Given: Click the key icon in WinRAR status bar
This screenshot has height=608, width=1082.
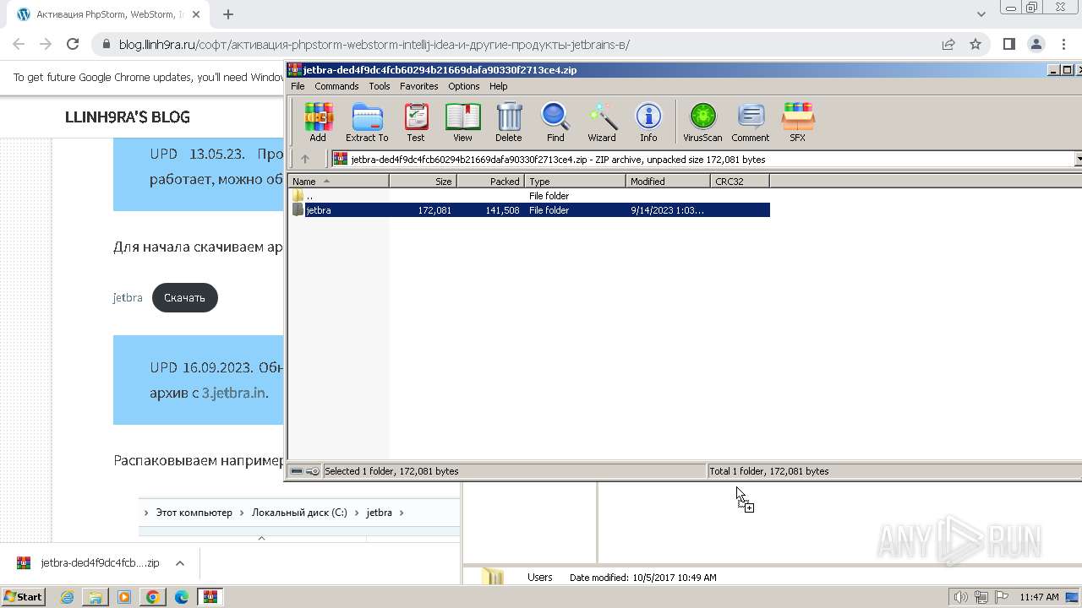Looking at the screenshot, I should [312, 471].
